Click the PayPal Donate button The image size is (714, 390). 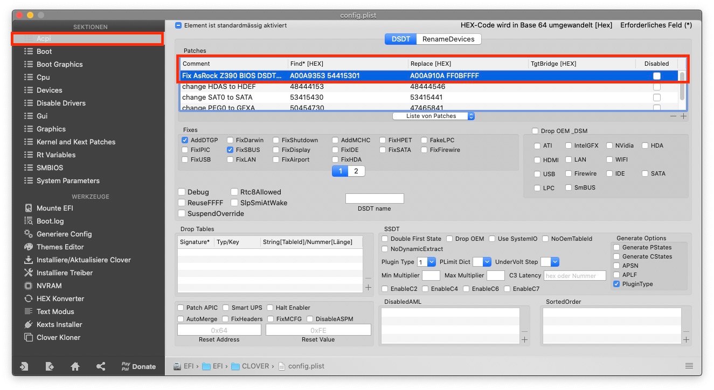pos(138,367)
